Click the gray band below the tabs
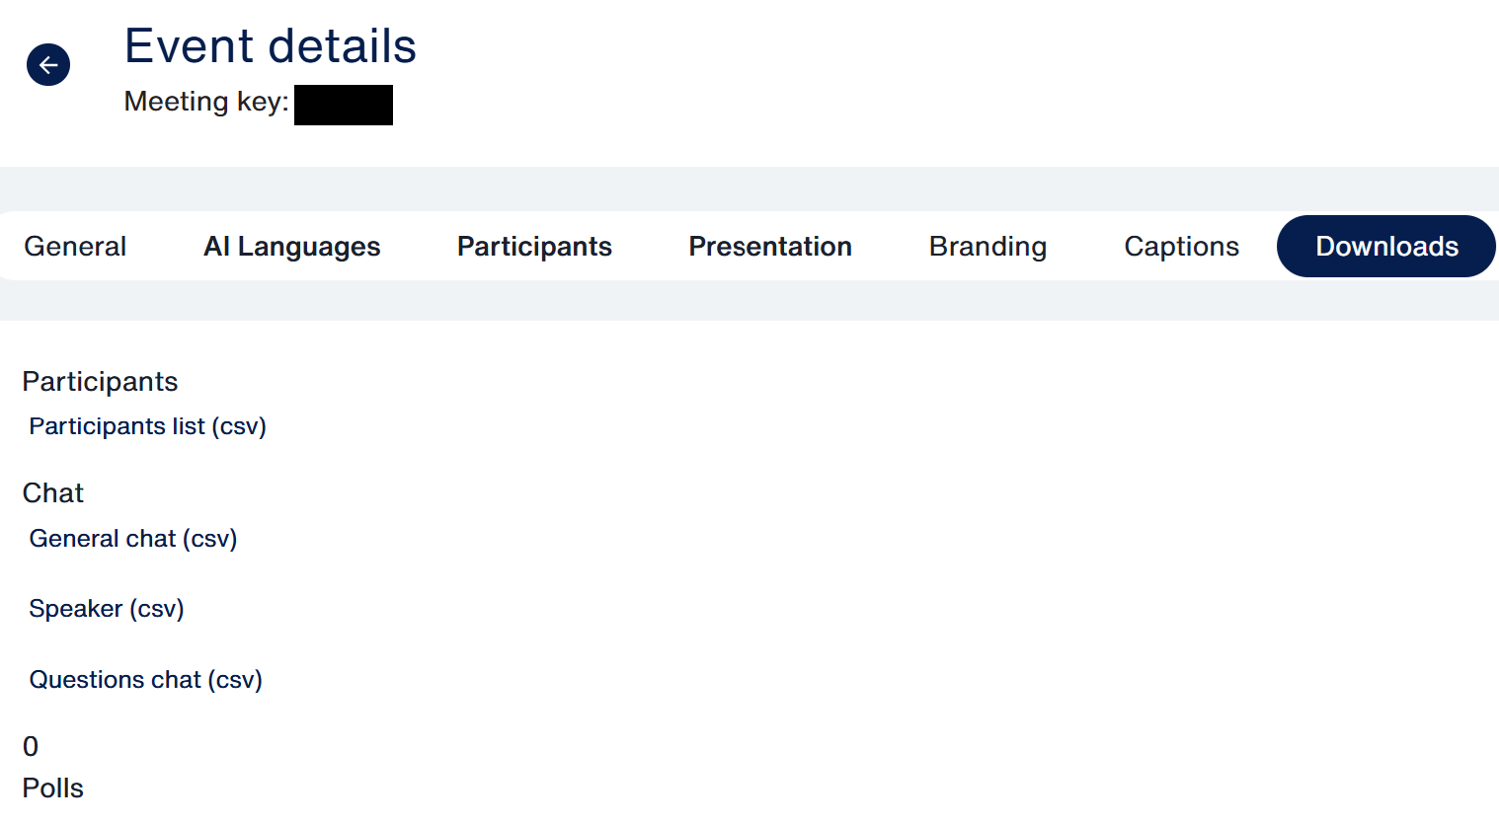 tap(749, 301)
